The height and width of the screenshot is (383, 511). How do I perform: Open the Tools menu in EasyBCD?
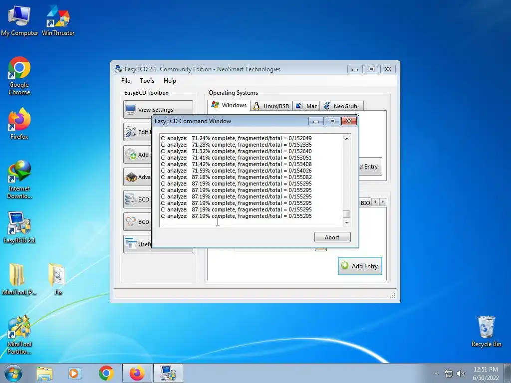[147, 81]
